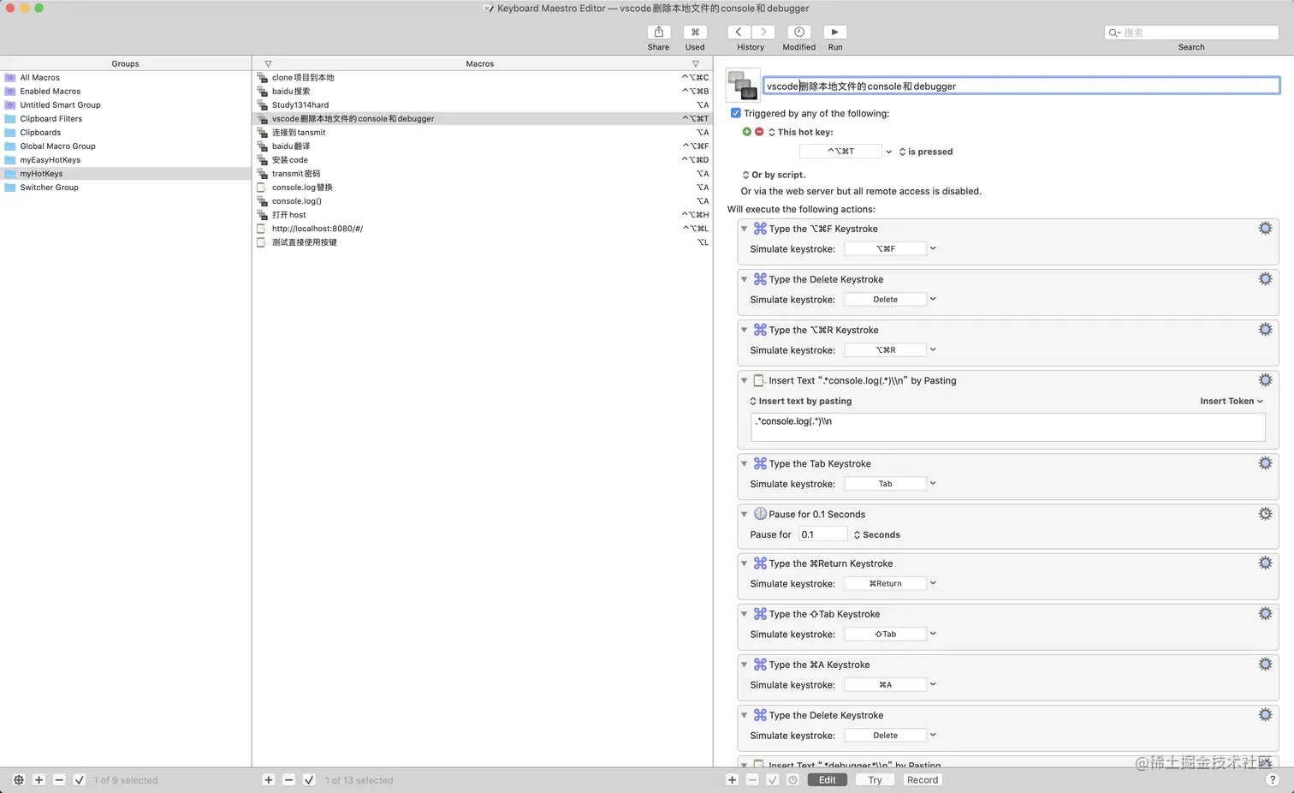Open gear menu for Insert Text console.log action
This screenshot has height=793, width=1294.
pos(1265,379)
